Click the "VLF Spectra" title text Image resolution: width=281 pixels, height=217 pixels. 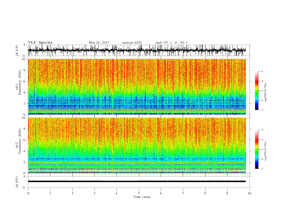click(x=40, y=43)
